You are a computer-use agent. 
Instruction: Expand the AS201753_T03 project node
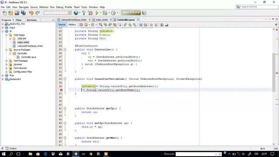point(3,24)
